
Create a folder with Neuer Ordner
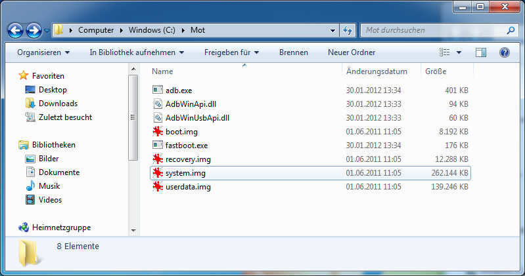coord(352,52)
